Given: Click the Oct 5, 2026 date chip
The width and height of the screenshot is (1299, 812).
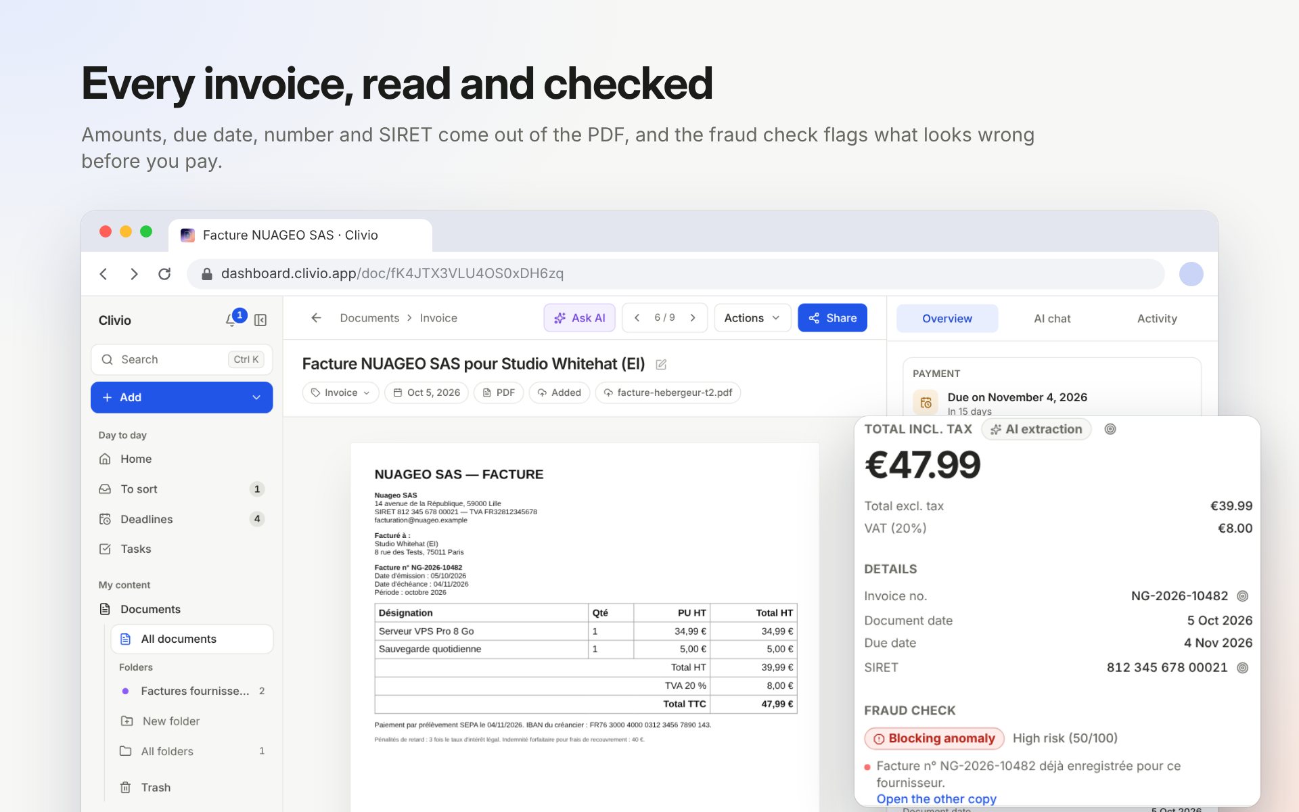Looking at the screenshot, I should 426,392.
